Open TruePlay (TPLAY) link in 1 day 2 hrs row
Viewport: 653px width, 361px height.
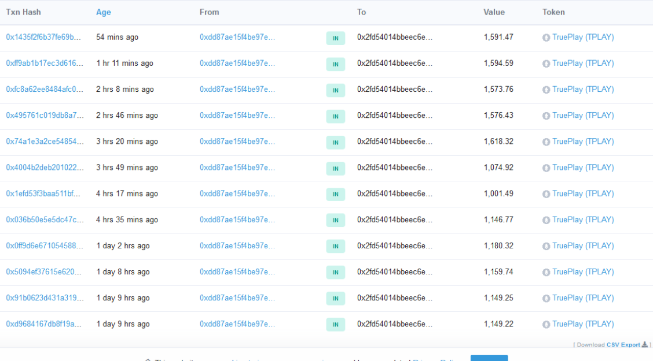583,245
